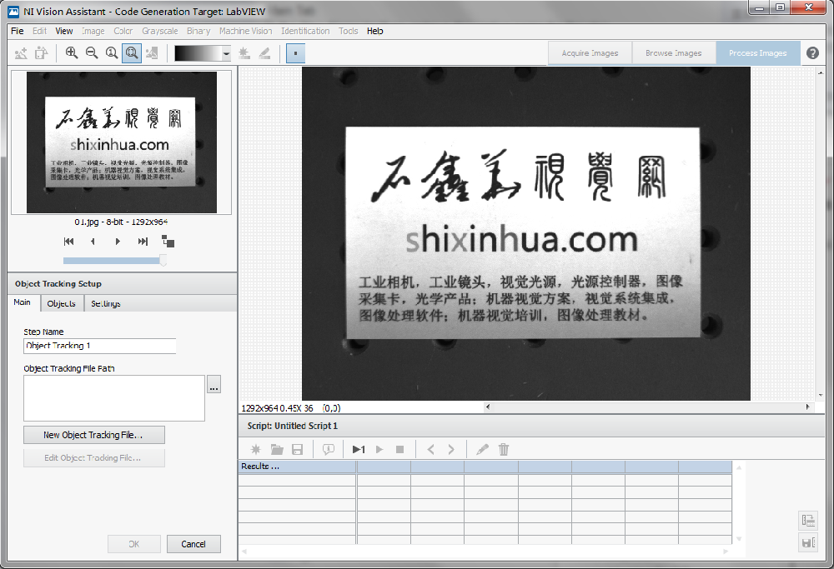Image resolution: width=834 pixels, height=569 pixels.
Task: Open the help question mark icon
Action: (813, 53)
